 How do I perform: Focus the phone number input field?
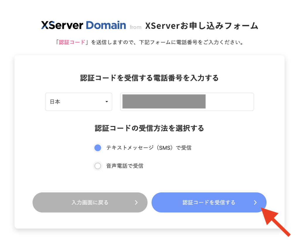click(x=229, y=102)
